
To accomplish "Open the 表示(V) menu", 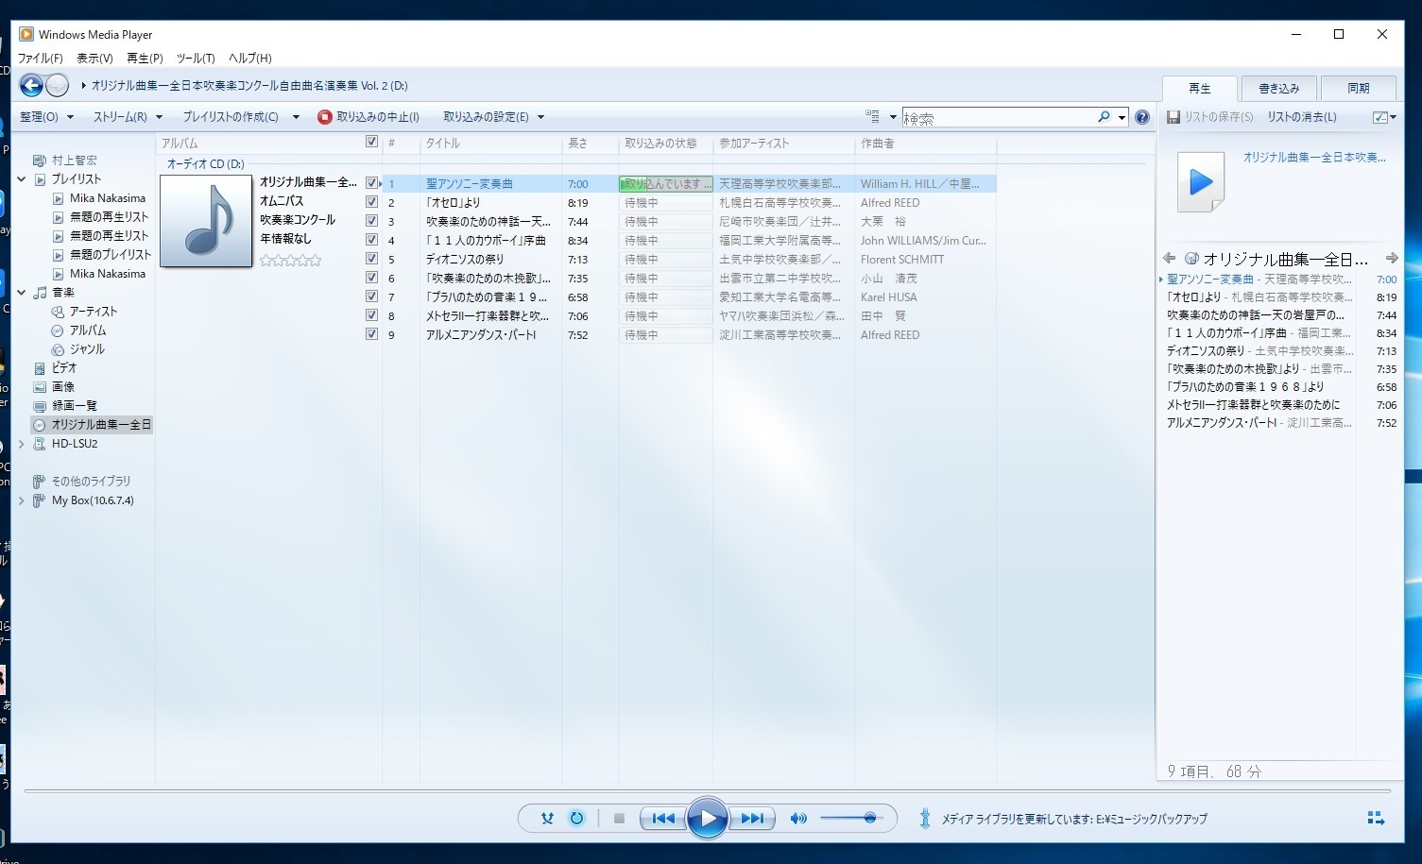I will point(94,59).
